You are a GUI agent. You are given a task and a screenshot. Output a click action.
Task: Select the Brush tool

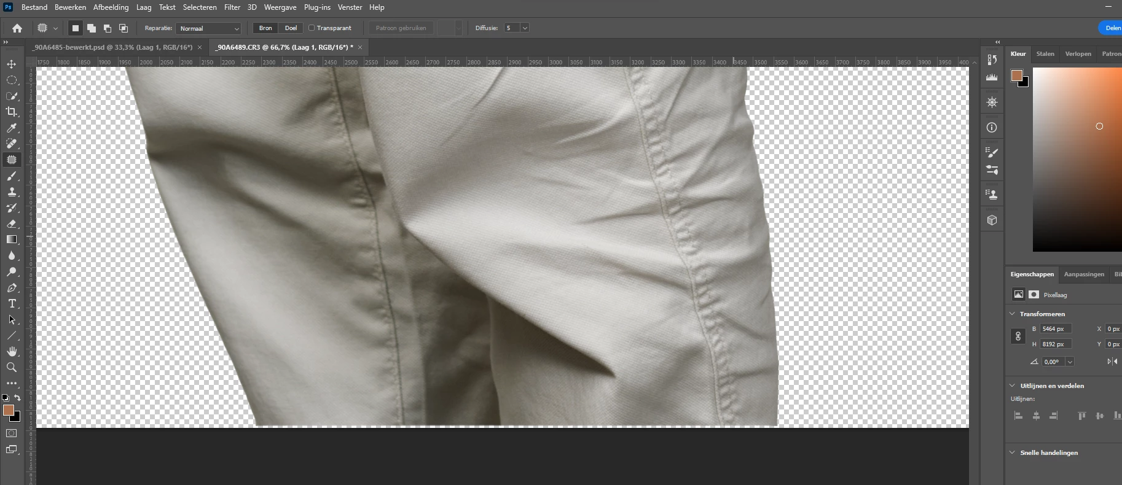12,176
